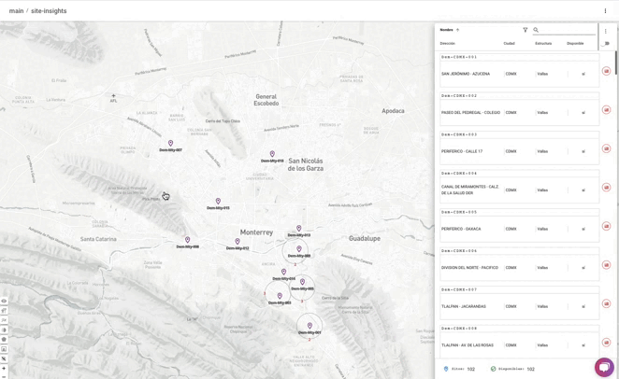Select the Dem-Mty-015 location marker
The image size is (619, 379).
[218, 202]
